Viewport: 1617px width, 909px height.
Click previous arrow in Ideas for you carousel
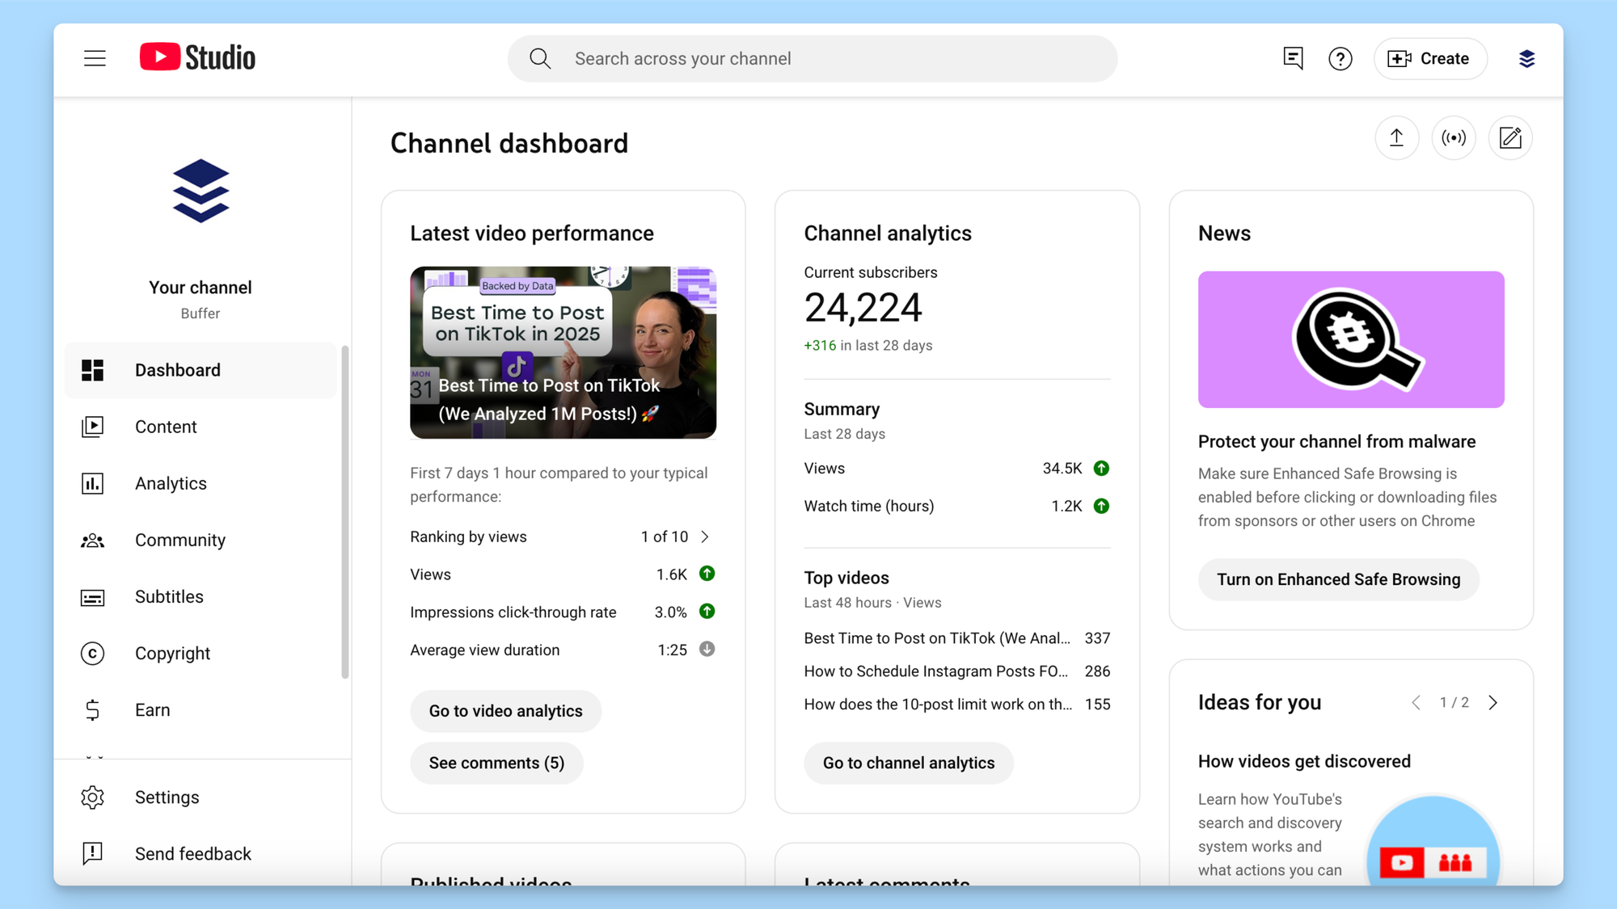point(1416,702)
